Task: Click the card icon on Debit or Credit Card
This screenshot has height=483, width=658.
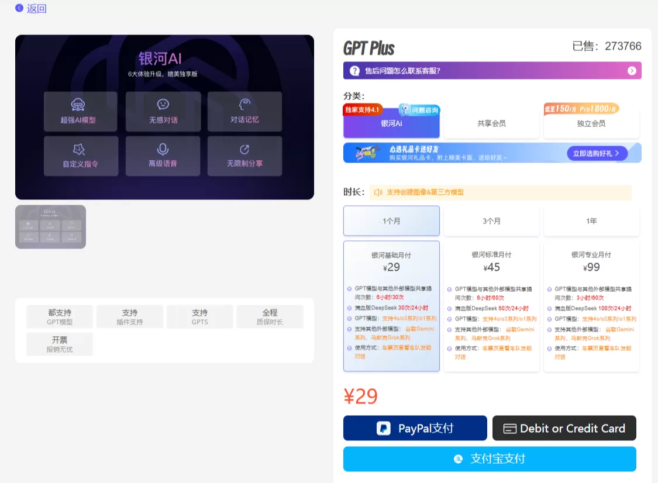Action: pos(509,429)
